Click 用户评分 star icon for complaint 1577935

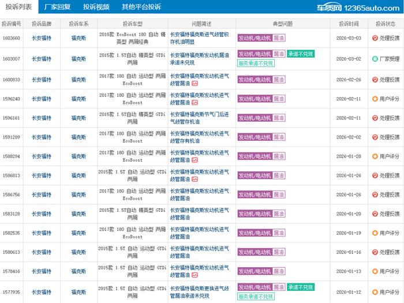[x=375, y=291]
